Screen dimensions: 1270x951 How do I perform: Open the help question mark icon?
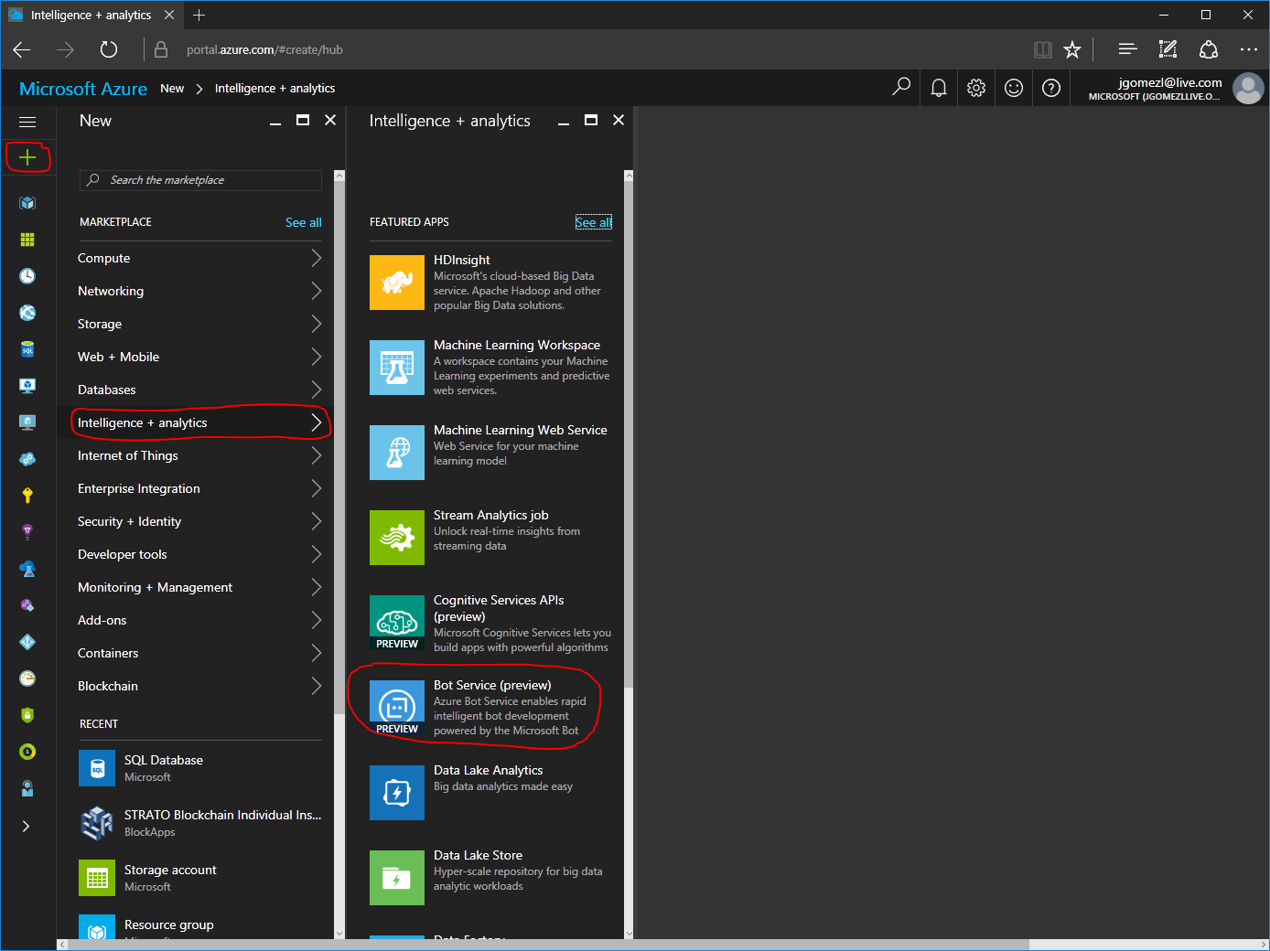[x=1051, y=88]
